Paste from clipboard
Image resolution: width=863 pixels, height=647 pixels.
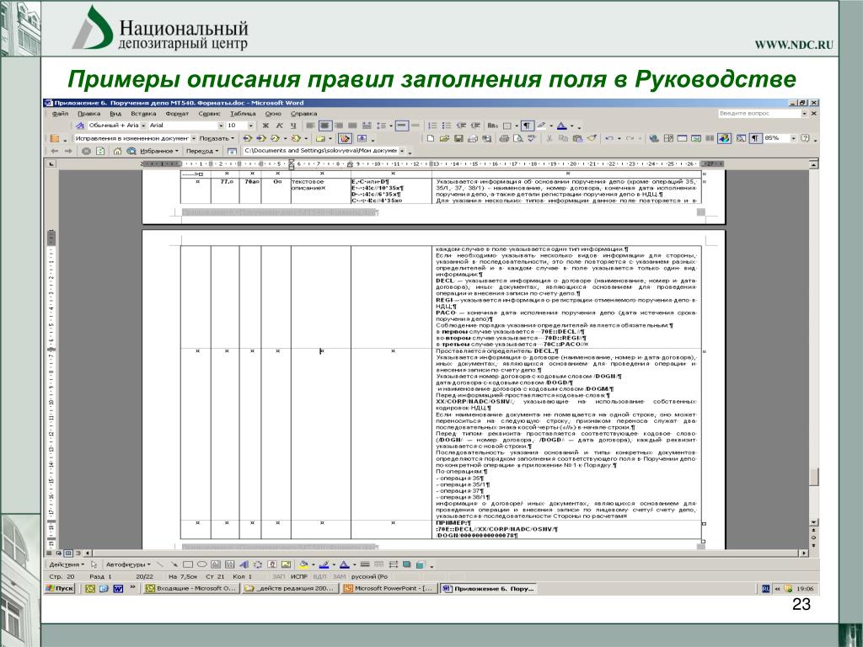point(578,138)
